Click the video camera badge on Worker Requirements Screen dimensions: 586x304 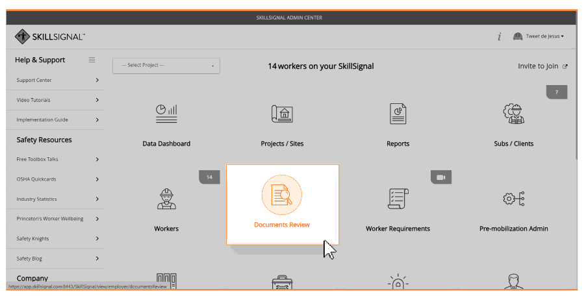(441, 177)
